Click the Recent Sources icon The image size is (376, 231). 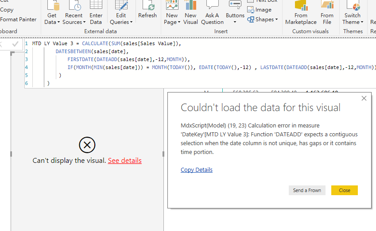point(75,5)
